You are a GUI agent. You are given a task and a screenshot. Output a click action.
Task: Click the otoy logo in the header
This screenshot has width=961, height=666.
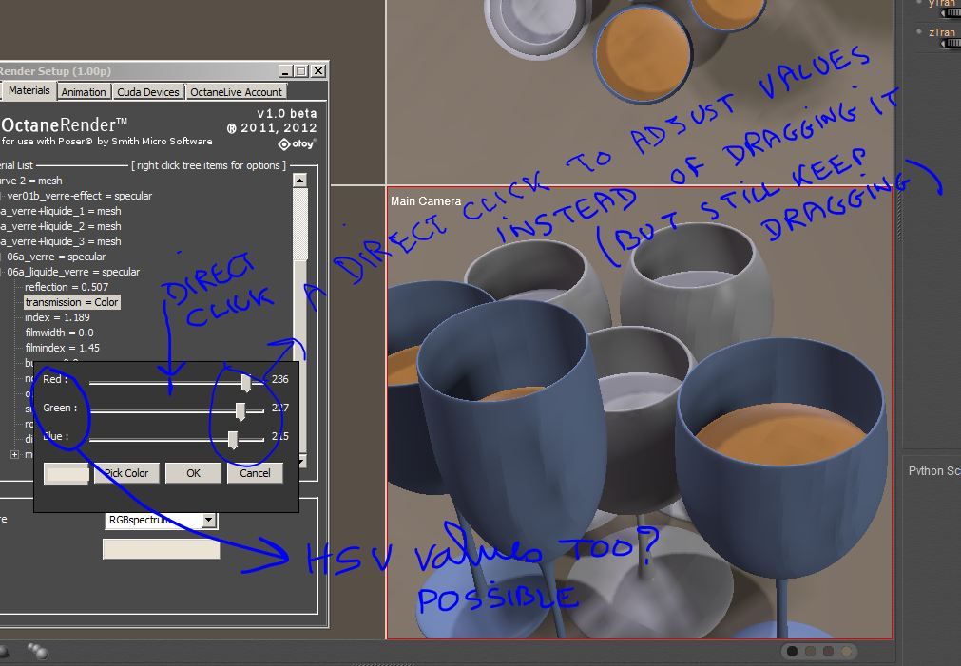coord(297,144)
